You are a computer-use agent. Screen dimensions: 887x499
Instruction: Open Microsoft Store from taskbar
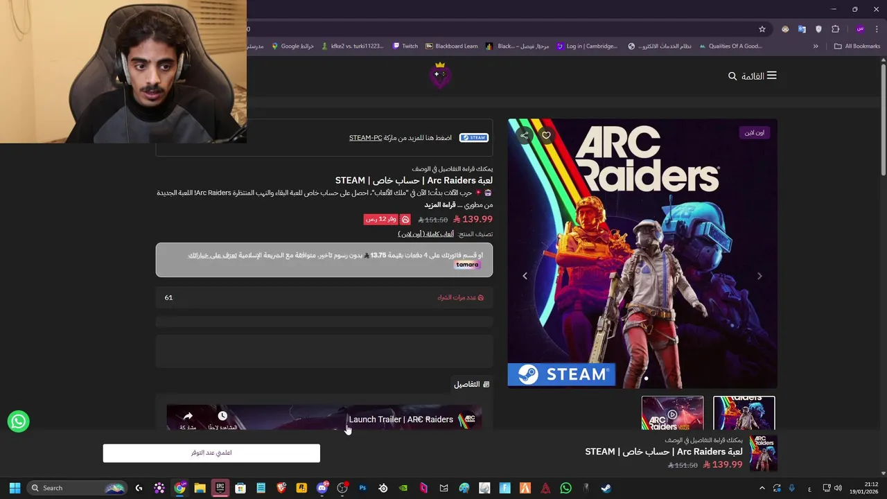point(240,488)
